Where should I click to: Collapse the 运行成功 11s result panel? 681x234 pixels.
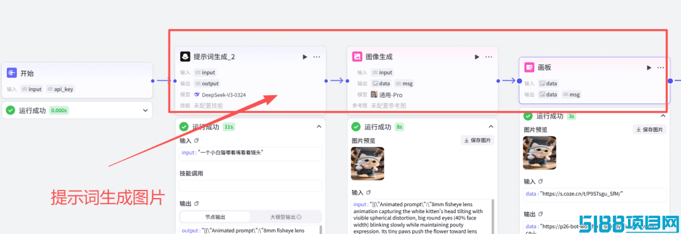point(318,126)
